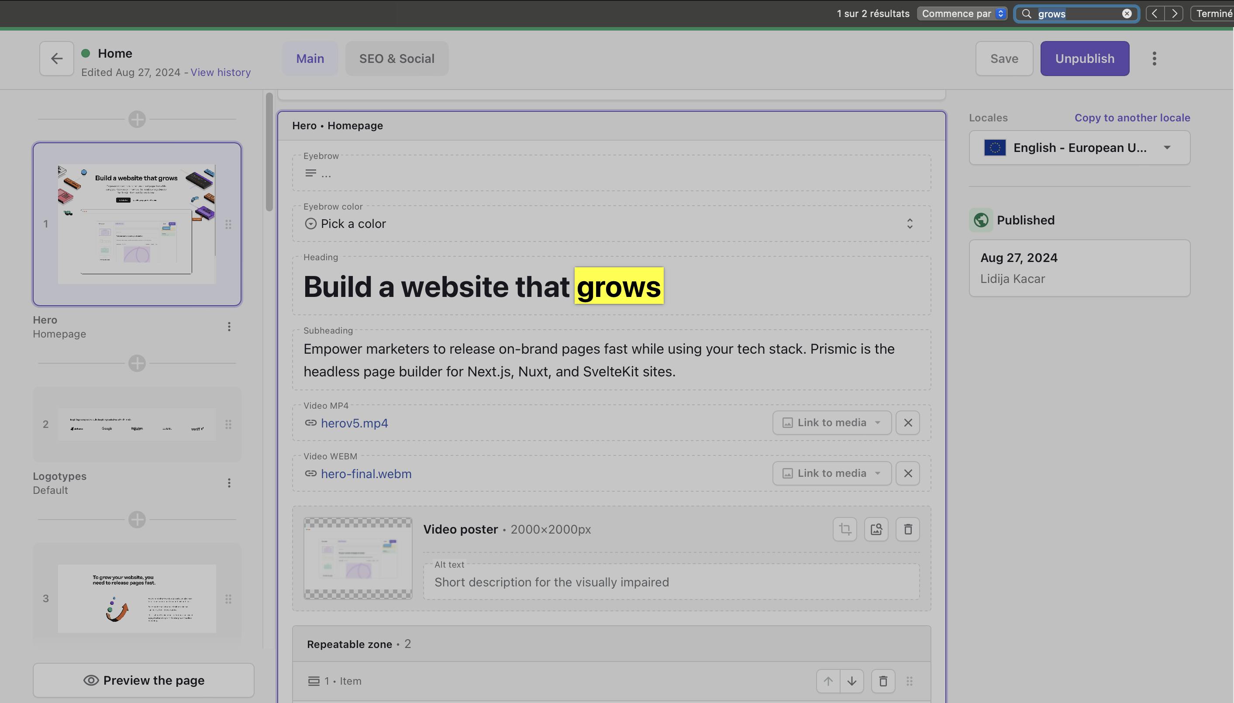
Task: Click the replace image icon for Video poster
Action: tap(876, 529)
